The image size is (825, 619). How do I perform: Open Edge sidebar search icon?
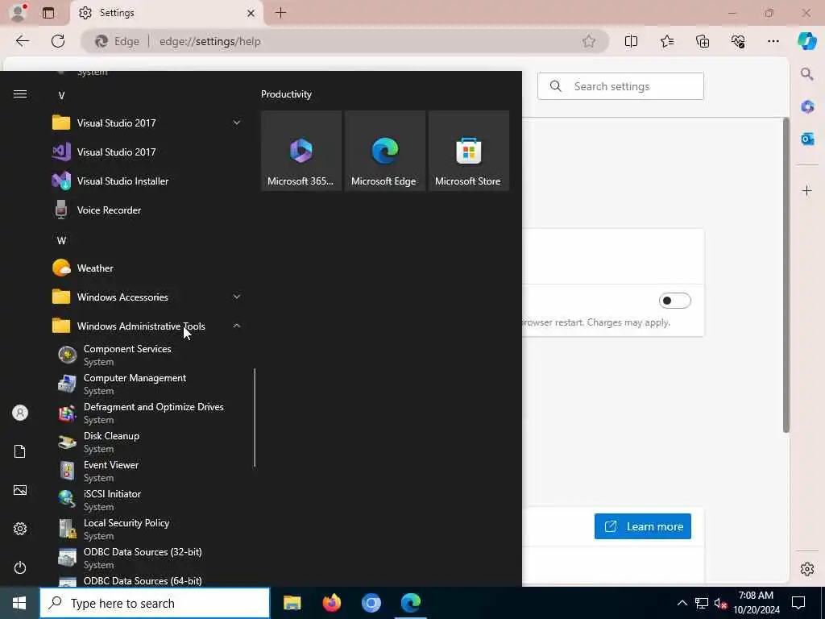tap(807, 73)
